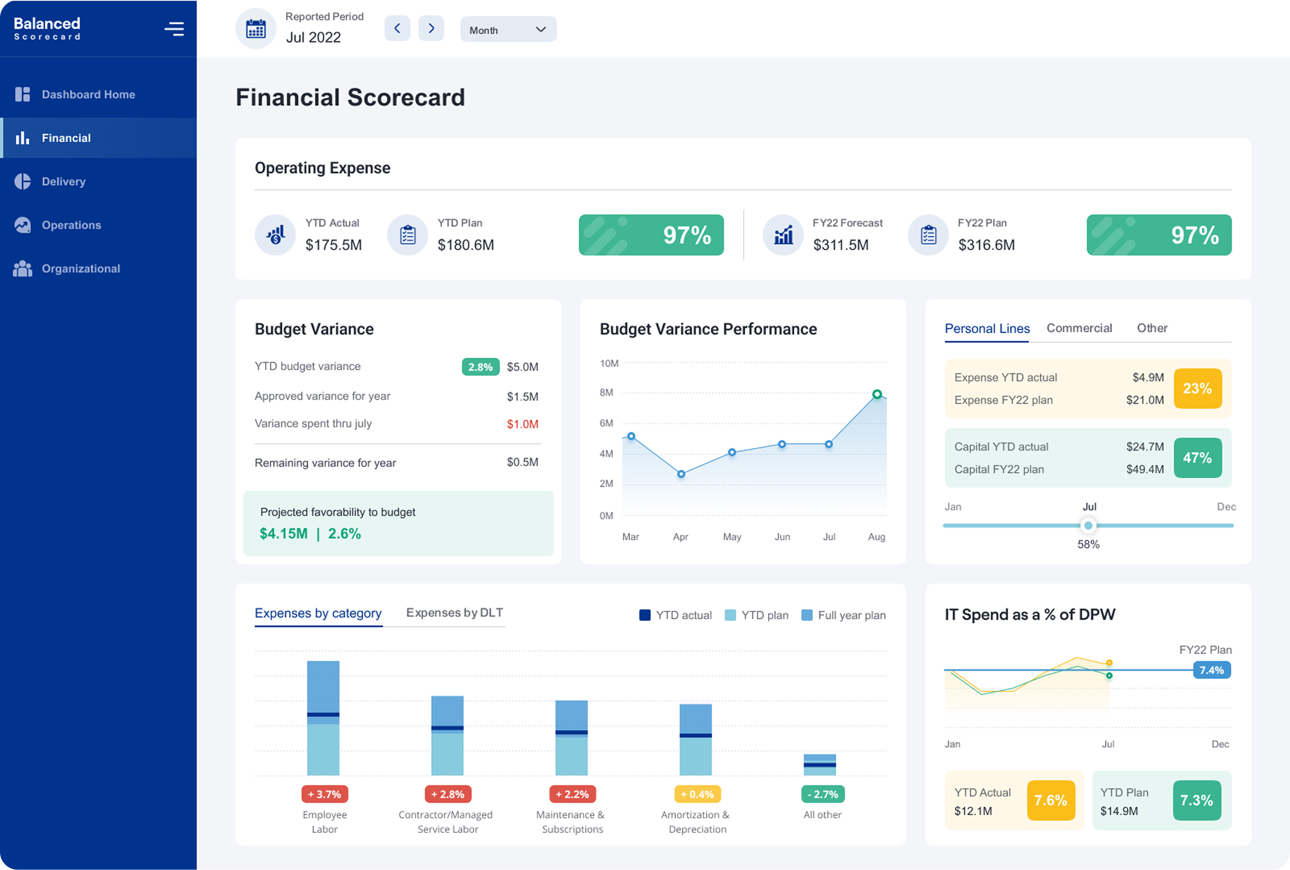Click the Aug data point on Budget Variance Performance
This screenshot has height=870, width=1290.
pyautogui.click(x=877, y=394)
